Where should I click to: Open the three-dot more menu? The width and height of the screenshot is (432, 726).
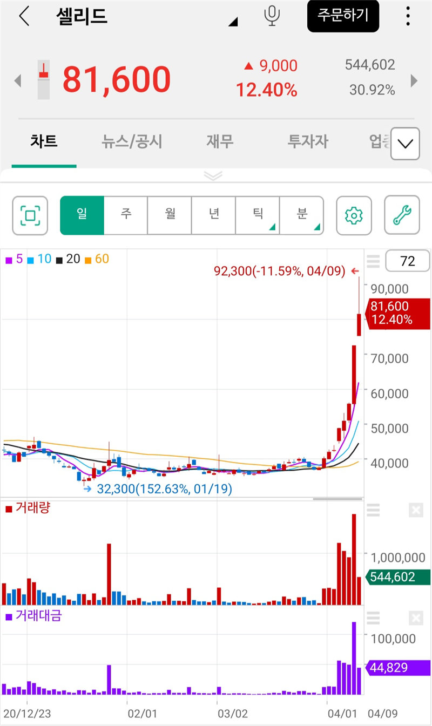click(x=408, y=16)
